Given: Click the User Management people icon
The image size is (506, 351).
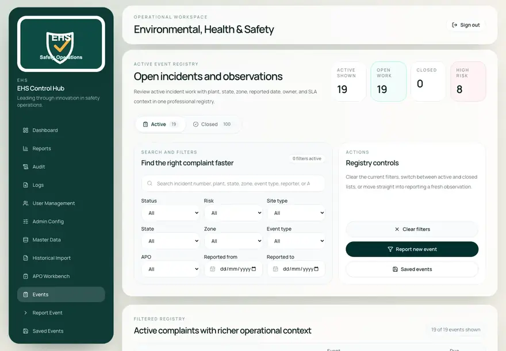Looking at the screenshot, I should click(x=25, y=203).
